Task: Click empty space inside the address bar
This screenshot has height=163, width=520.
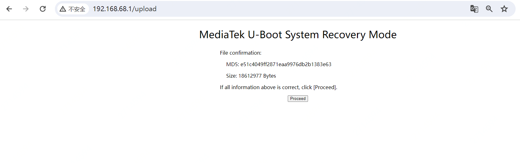Action: point(312,9)
